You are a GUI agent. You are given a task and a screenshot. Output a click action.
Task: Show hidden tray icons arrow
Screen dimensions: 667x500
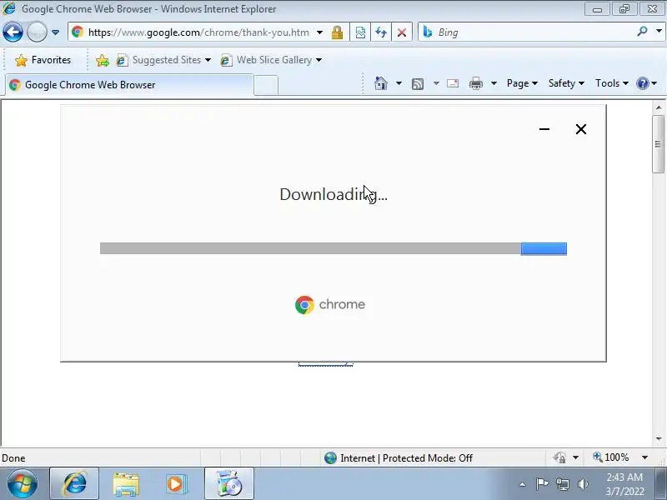[523, 484]
